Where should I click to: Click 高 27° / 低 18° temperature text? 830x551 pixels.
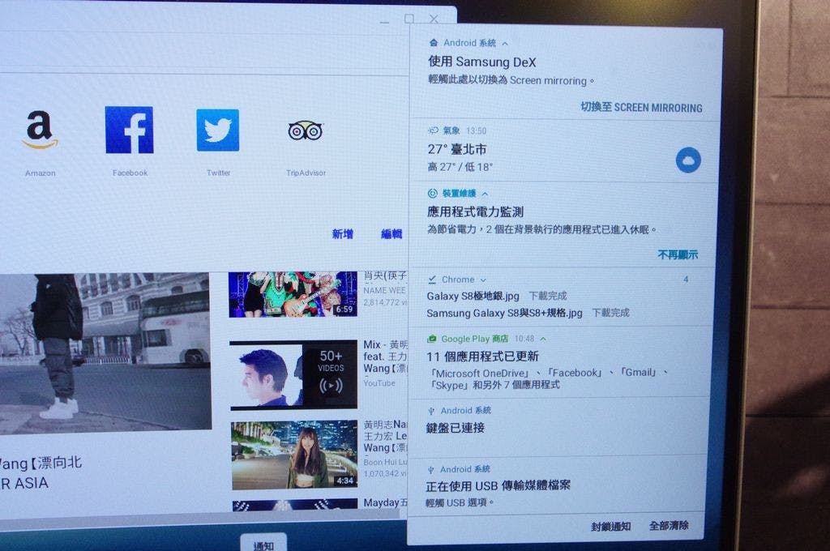tap(460, 167)
